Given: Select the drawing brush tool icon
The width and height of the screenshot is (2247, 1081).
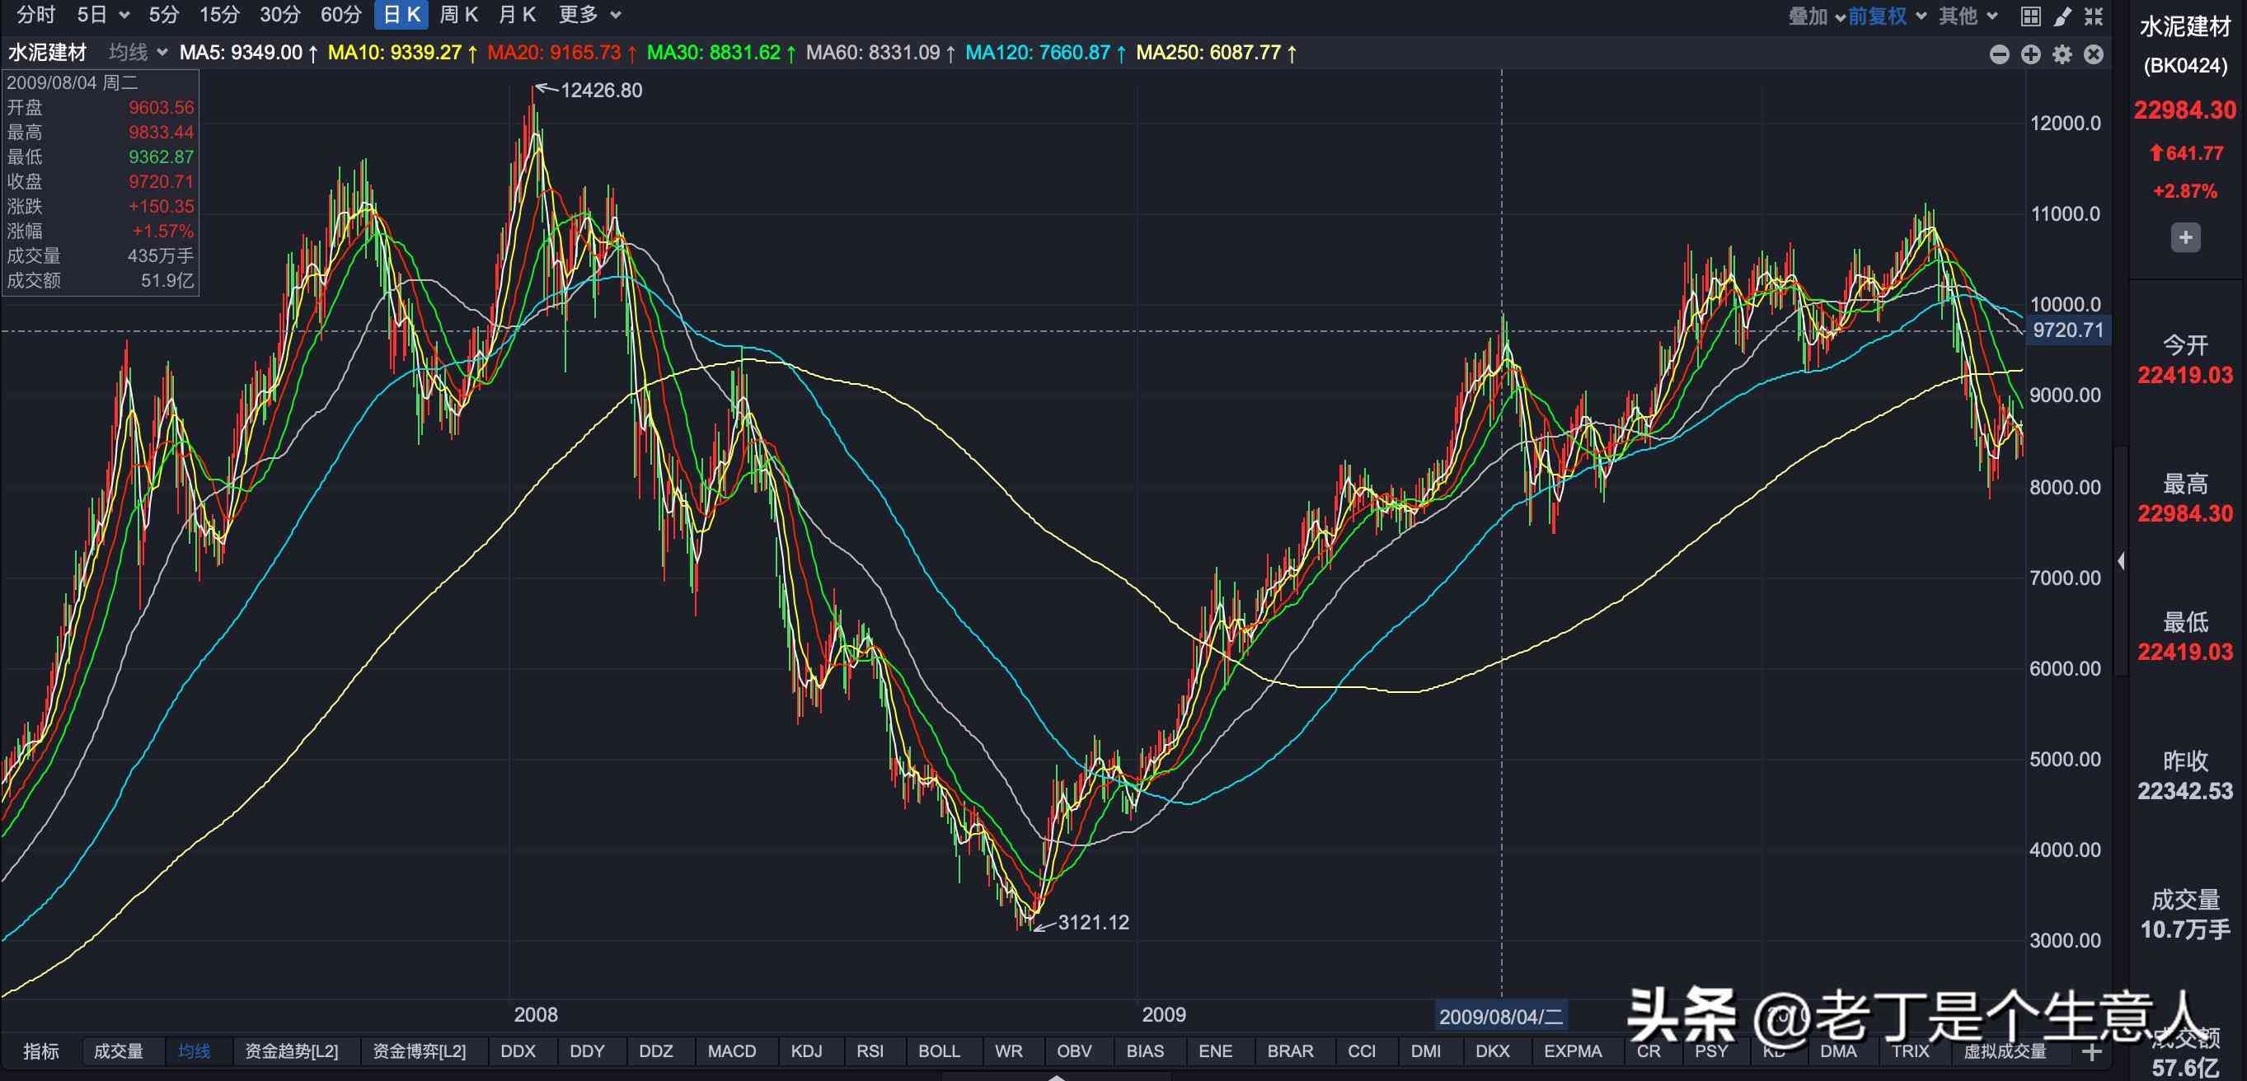Looking at the screenshot, I should (x=2062, y=16).
